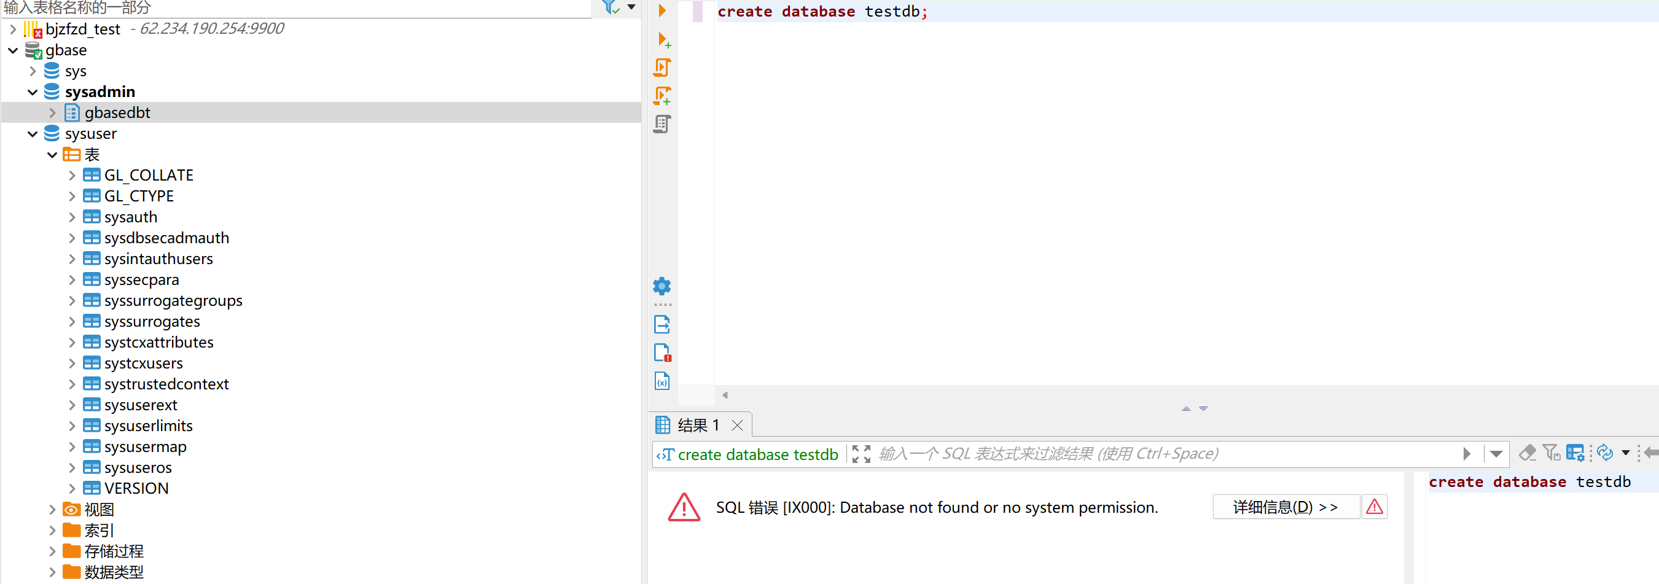Viewport: 1659px width, 584px height.
Task: Click the large SQL error warning triangle
Action: tap(684, 507)
